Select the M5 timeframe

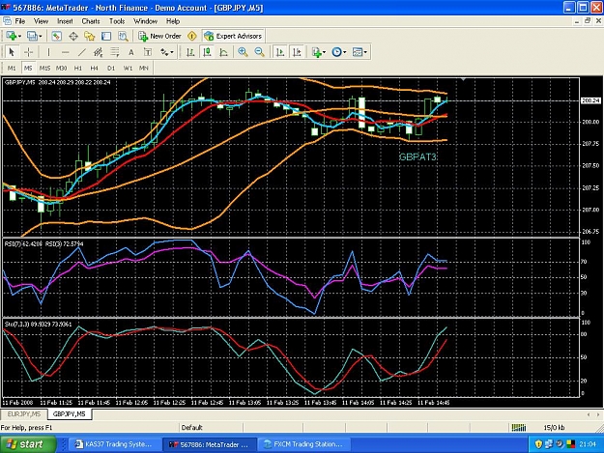click(x=28, y=69)
